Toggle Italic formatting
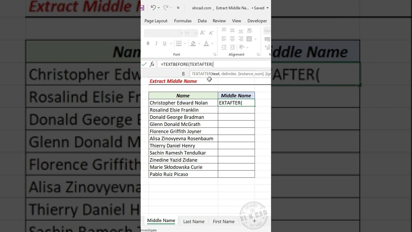Image resolution: width=412 pixels, height=232 pixels. (156, 43)
